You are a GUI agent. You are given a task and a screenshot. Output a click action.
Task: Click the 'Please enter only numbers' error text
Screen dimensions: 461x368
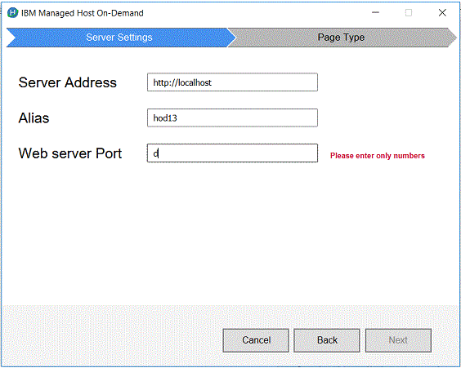(x=378, y=156)
